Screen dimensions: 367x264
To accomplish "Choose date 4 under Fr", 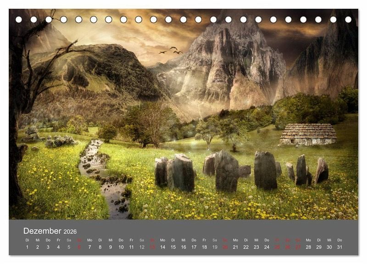I will coord(58,247).
